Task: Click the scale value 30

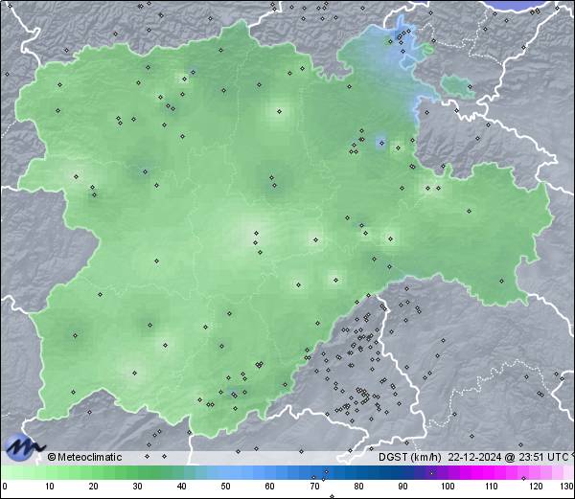Action: [137, 487]
